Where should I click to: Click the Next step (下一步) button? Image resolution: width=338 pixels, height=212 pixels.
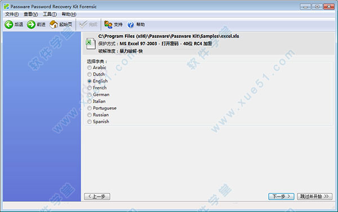click(281, 196)
